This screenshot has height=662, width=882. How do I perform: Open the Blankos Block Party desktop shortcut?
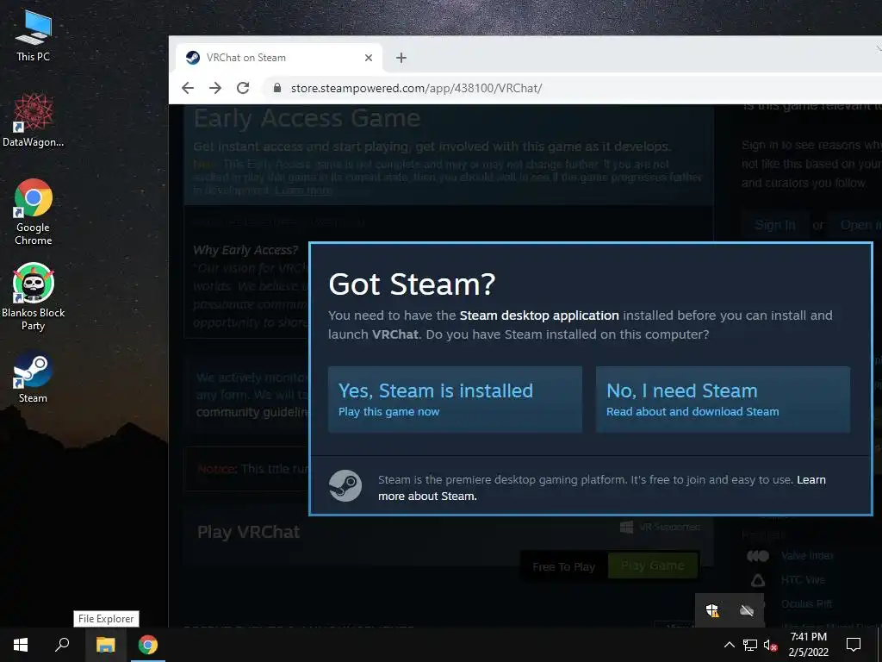34,297
